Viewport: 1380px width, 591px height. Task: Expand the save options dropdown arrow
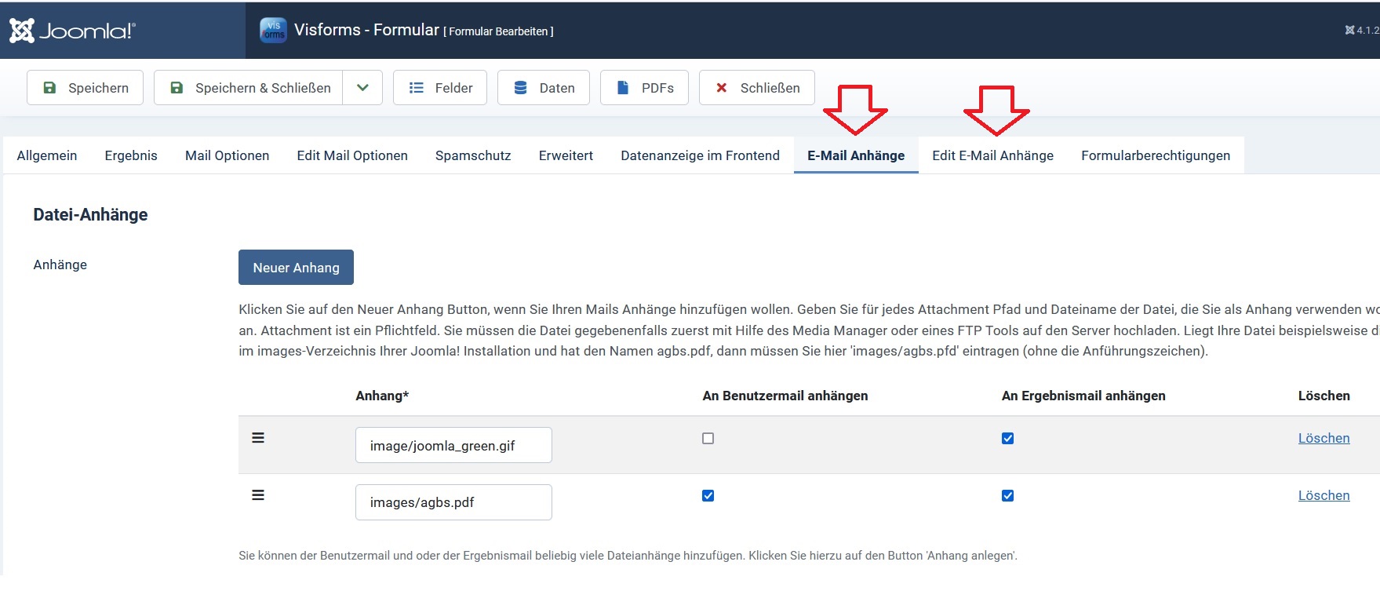(362, 88)
